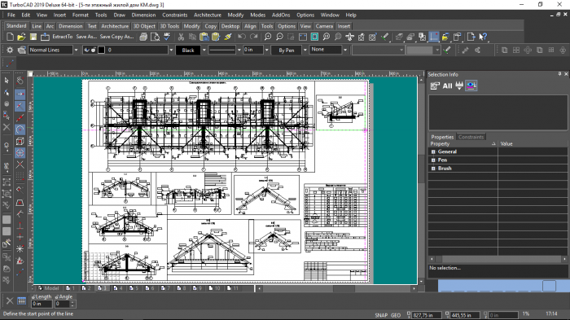Open the None brush pattern dropdown

click(344, 50)
